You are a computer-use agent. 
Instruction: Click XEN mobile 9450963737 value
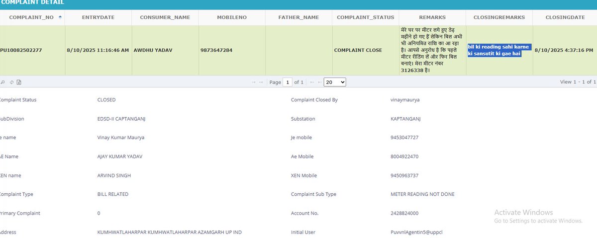coord(404,175)
